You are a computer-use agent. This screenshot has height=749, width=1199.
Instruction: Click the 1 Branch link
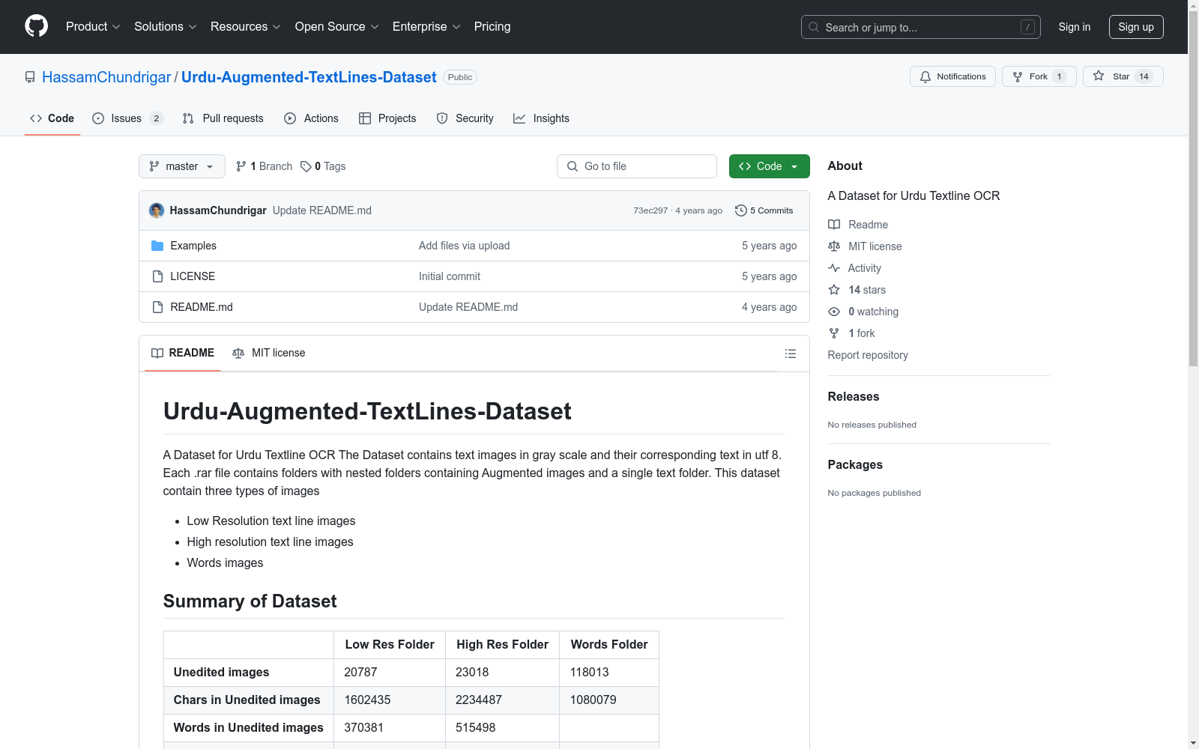264,166
